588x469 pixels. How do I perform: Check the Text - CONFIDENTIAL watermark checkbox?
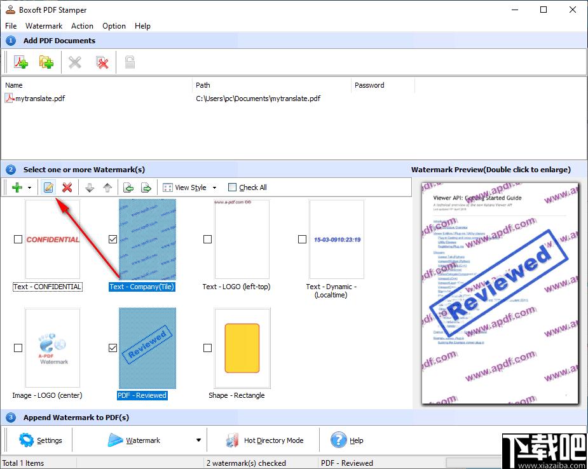coord(18,239)
